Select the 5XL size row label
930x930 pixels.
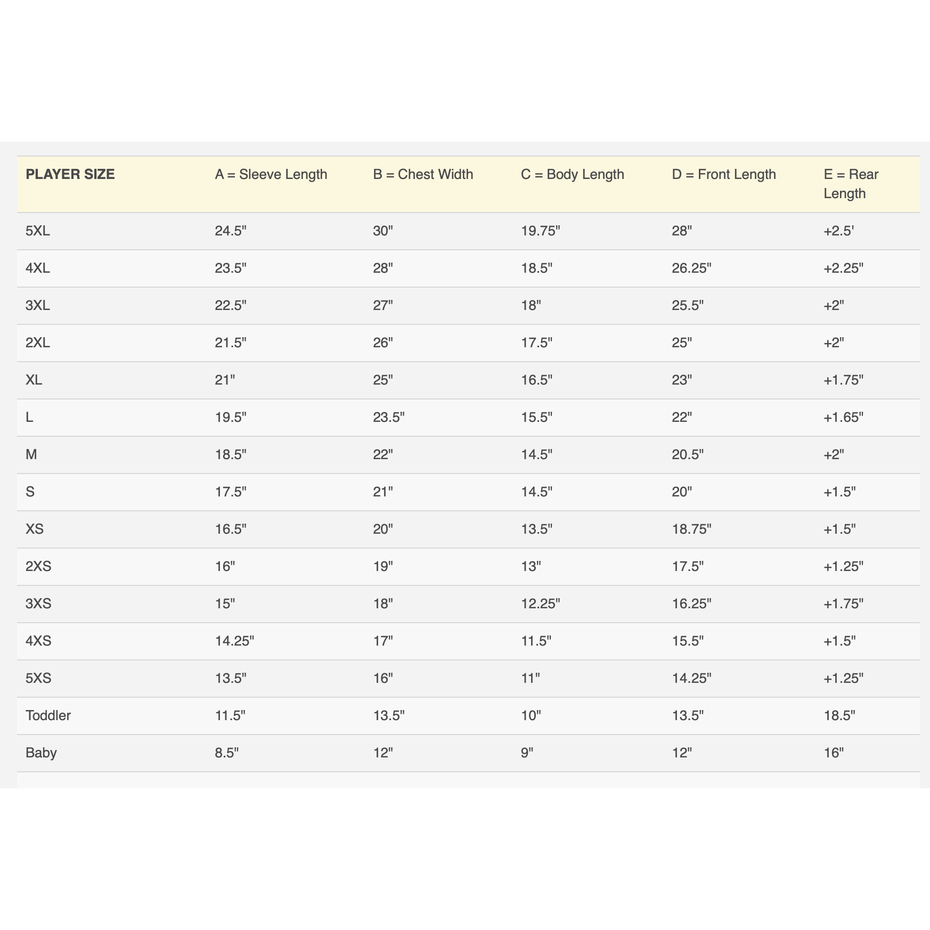click(38, 231)
